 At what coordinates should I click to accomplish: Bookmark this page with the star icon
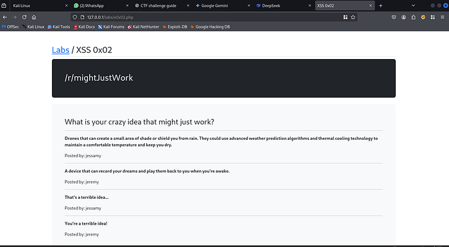pyautogui.click(x=353, y=17)
